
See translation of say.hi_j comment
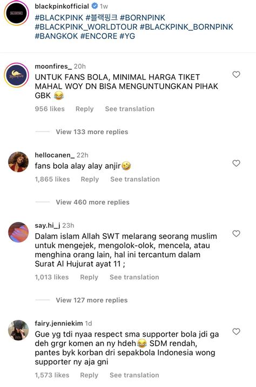click(x=134, y=277)
